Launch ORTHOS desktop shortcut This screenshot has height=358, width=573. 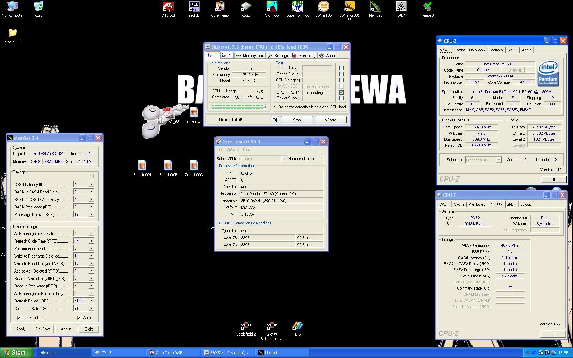click(272, 9)
